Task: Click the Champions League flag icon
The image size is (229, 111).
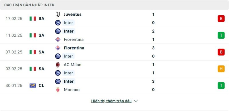Action: coord(33,86)
